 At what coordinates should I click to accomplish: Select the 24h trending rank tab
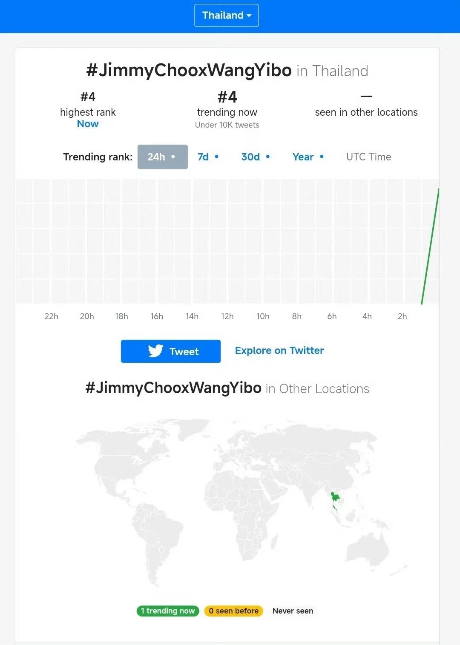click(162, 157)
